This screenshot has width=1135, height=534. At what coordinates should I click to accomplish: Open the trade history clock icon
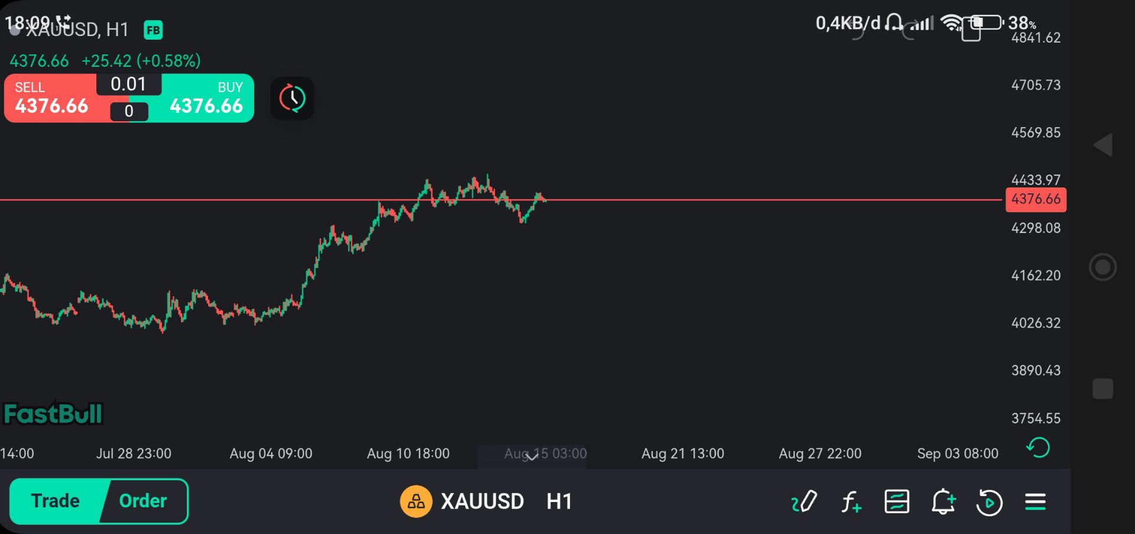point(292,98)
